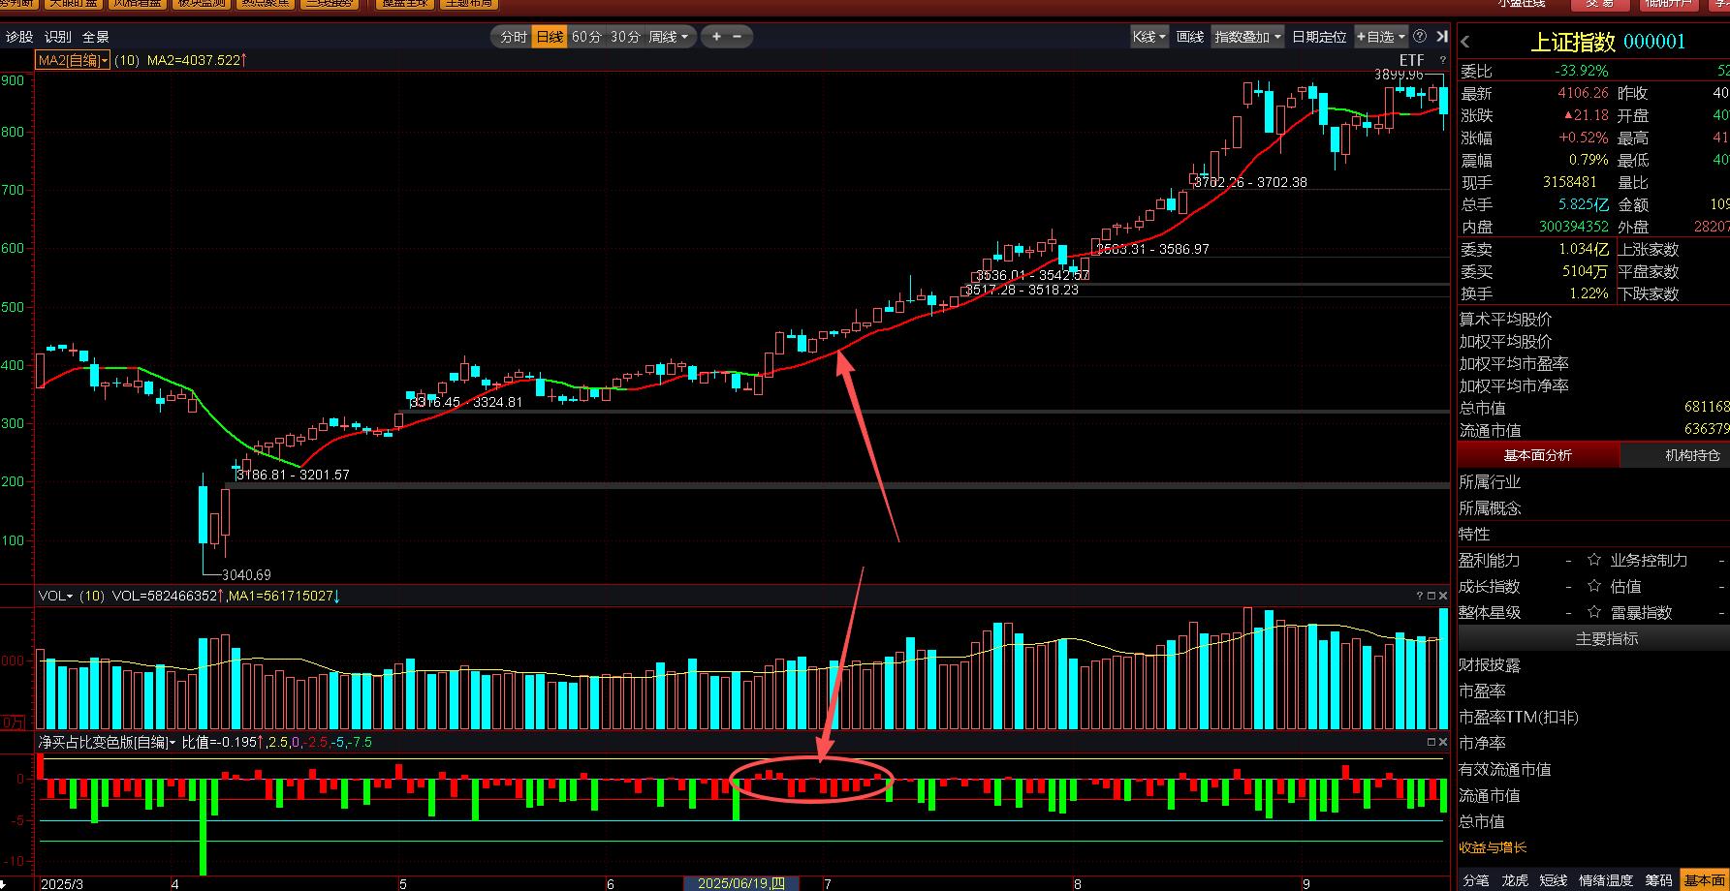
Task: Click the star icon next to 业务控制力
Action: tap(1594, 561)
